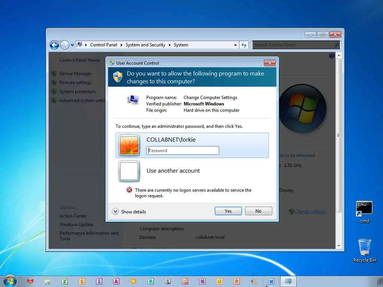Open Remote settings in sidebar

tap(75, 83)
